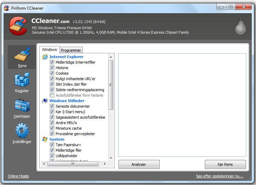Click the Kør Rens button

coord(225,164)
